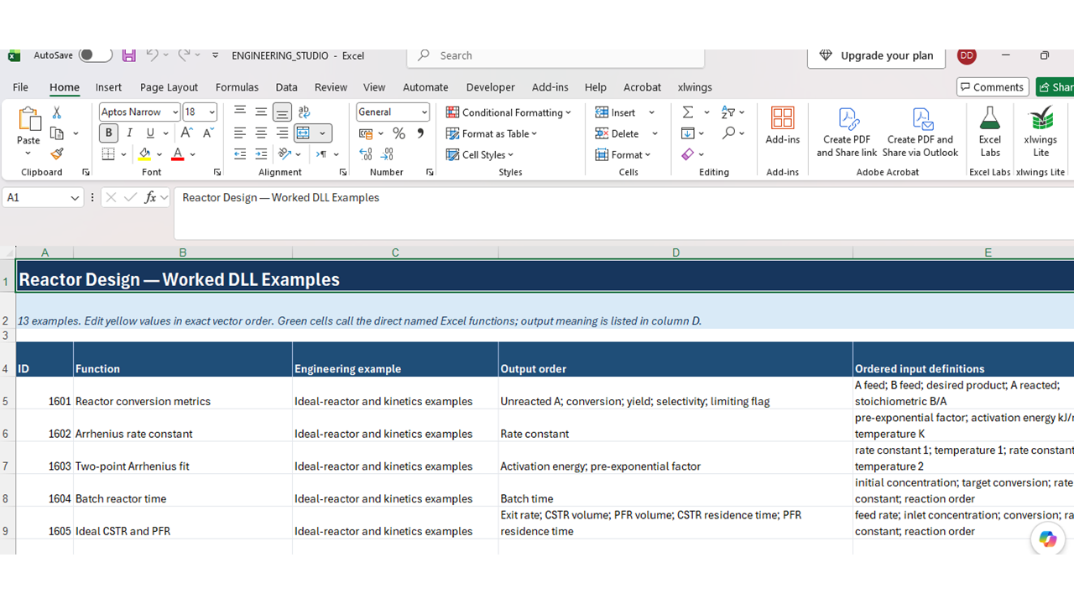
Task: Toggle Middle Align
Action: [261, 112]
